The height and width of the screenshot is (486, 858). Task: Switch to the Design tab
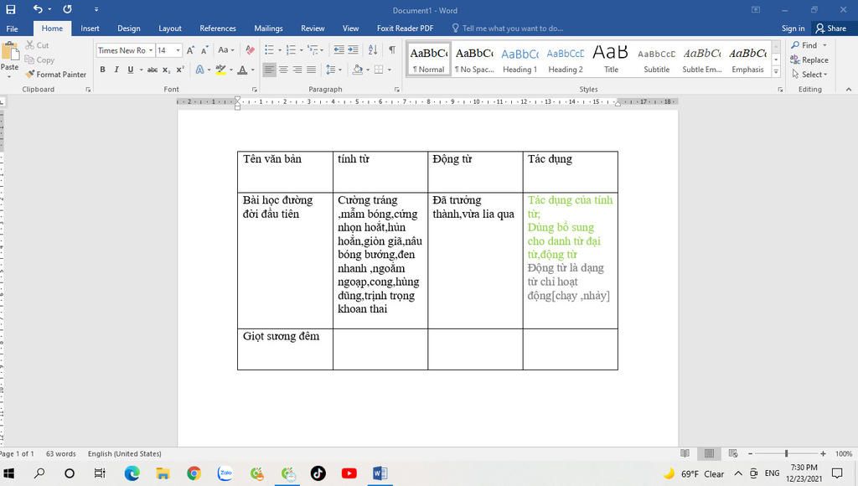click(128, 28)
